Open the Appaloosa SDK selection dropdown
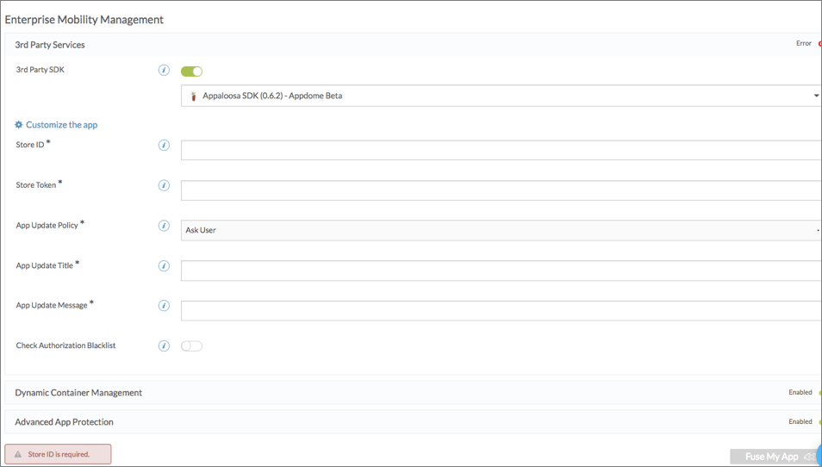Image resolution: width=822 pixels, height=467 pixels. pyautogui.click(x=501, y=96)
